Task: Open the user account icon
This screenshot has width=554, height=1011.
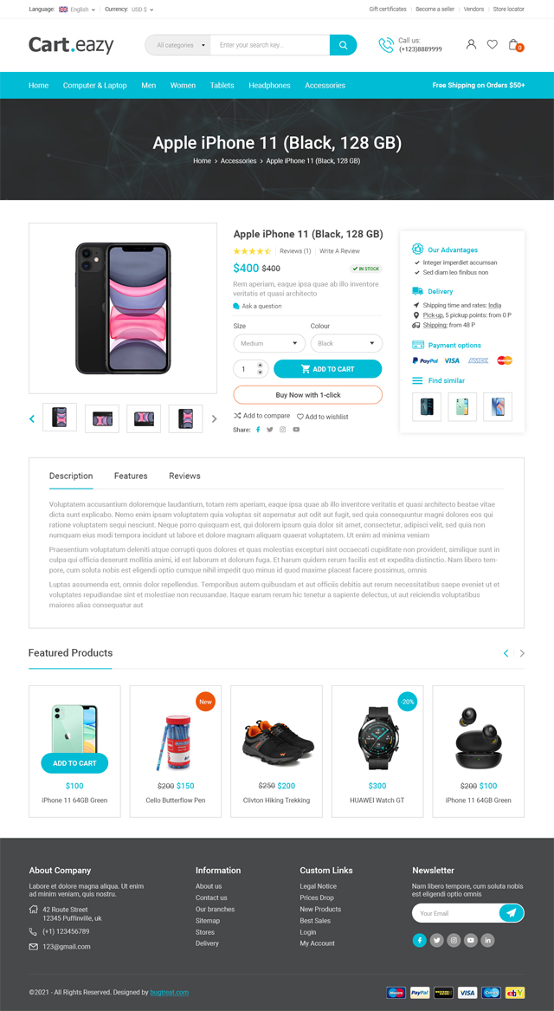Action: click(471, 44)
